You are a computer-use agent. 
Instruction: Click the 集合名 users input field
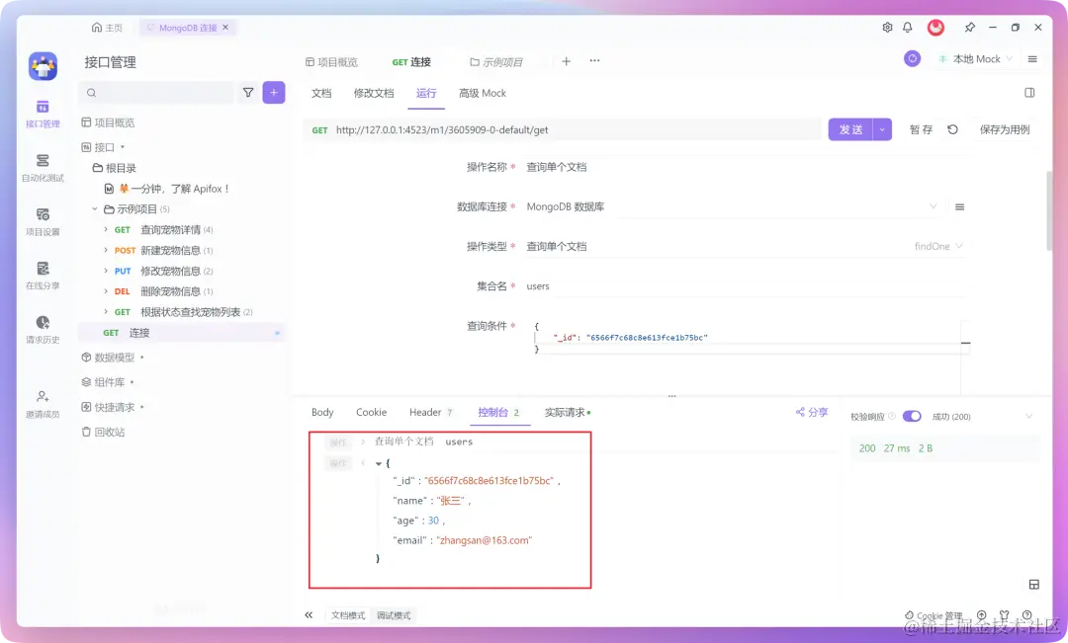pos(746,285)
